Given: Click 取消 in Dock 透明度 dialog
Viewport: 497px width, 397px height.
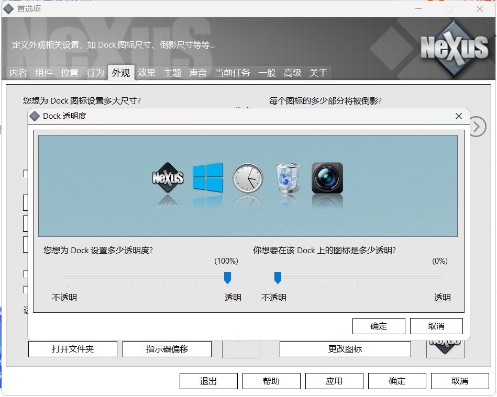Looking at the screenshot, I should coord(436,326).
